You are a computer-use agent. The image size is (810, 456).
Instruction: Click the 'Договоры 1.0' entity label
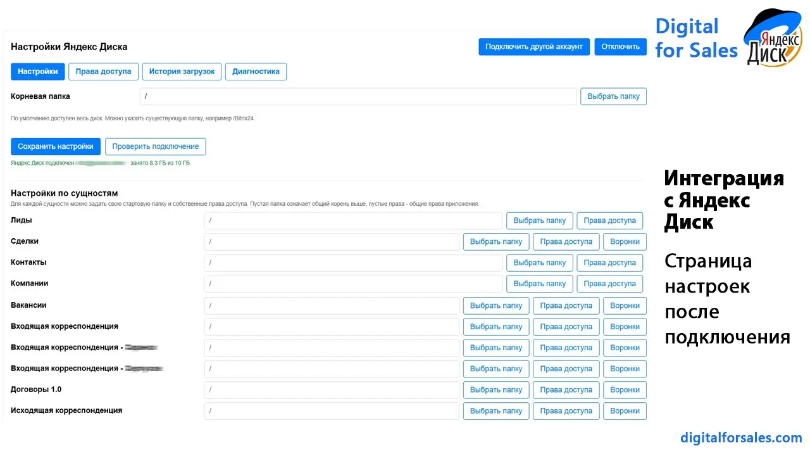tap(36, 389)
